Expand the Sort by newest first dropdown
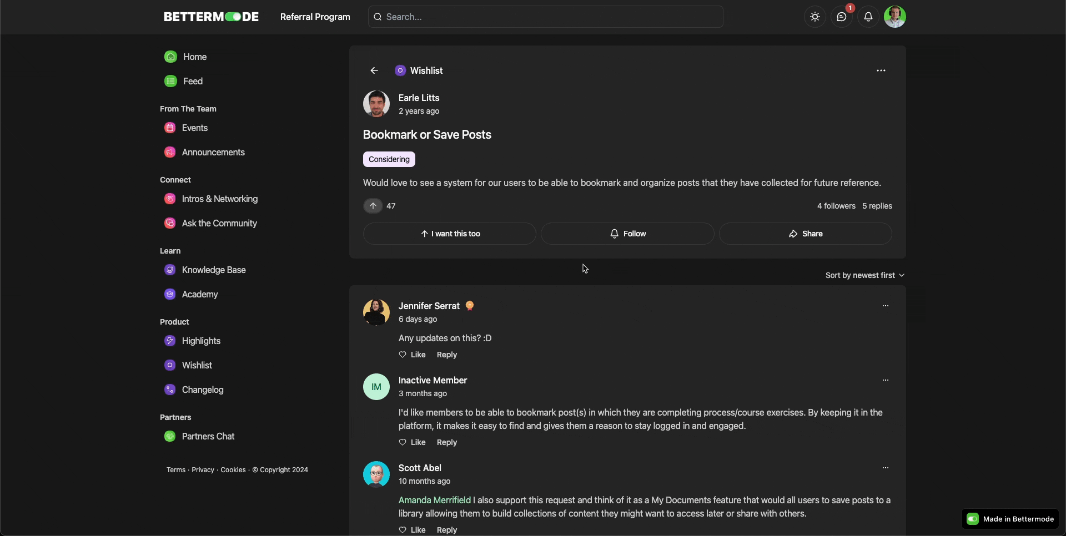 click(864, 276)
